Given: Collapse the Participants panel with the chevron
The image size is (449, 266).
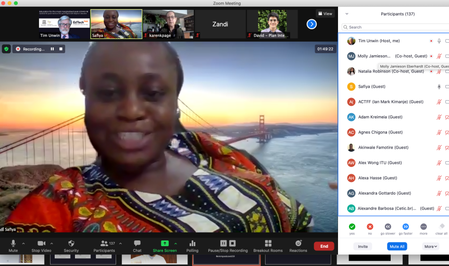Looking at the screenshot, I should pyautogui.click(x=347, y=14).
